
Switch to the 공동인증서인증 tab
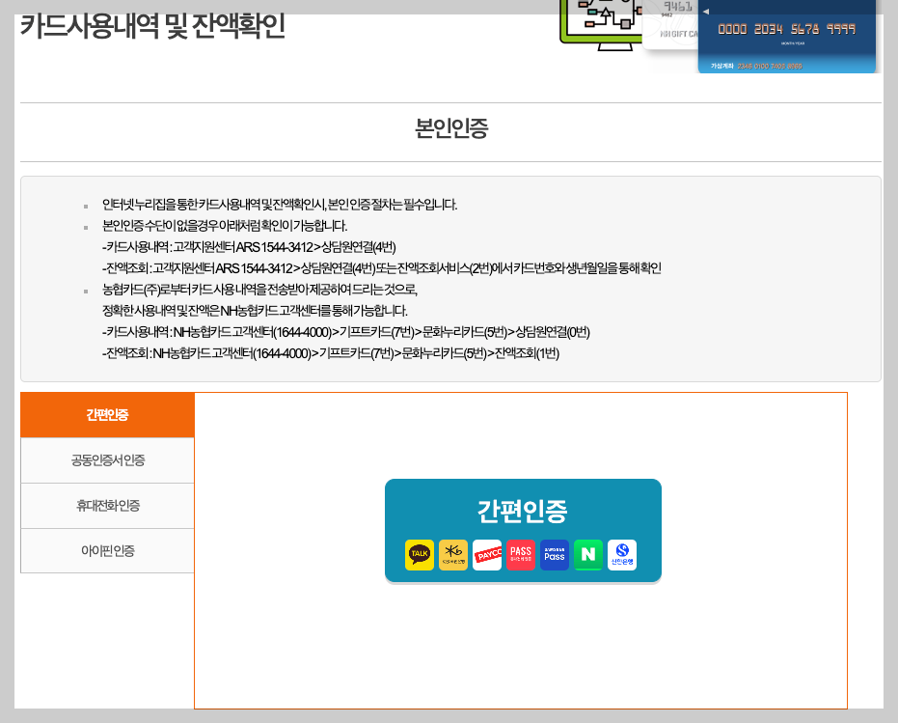point(106,459)
